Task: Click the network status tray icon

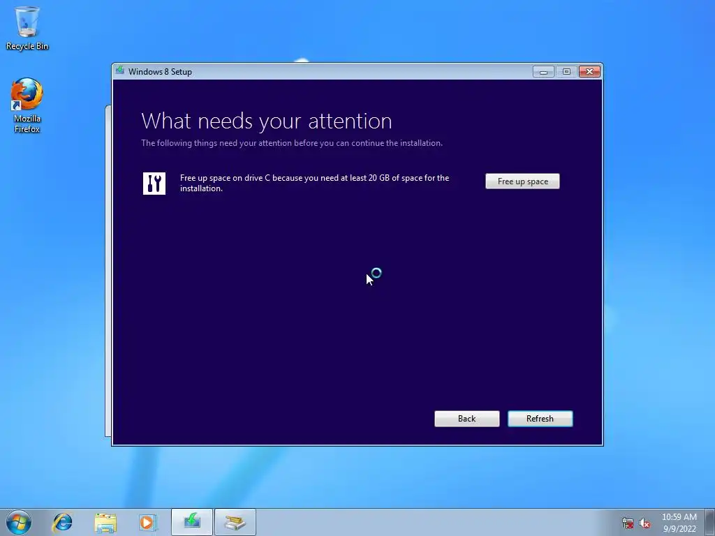Action: pos(628,523)
